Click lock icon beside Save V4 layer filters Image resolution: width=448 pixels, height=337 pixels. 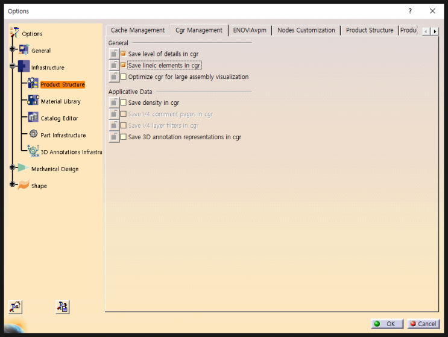click(114, 125)
